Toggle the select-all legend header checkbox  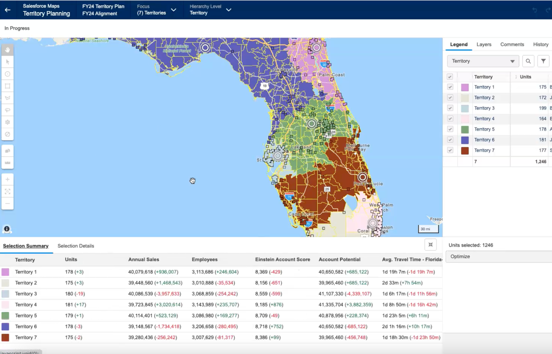click(x=450, y=77)
